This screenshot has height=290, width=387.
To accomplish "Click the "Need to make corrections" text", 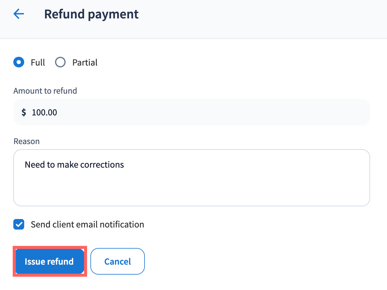I will tap(74, 165).
